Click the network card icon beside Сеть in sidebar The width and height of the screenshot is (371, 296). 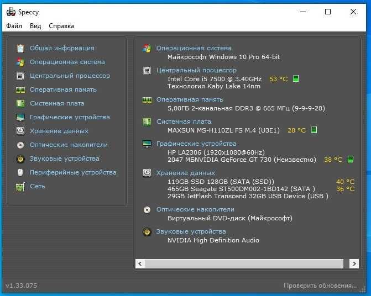pos(20,187)
